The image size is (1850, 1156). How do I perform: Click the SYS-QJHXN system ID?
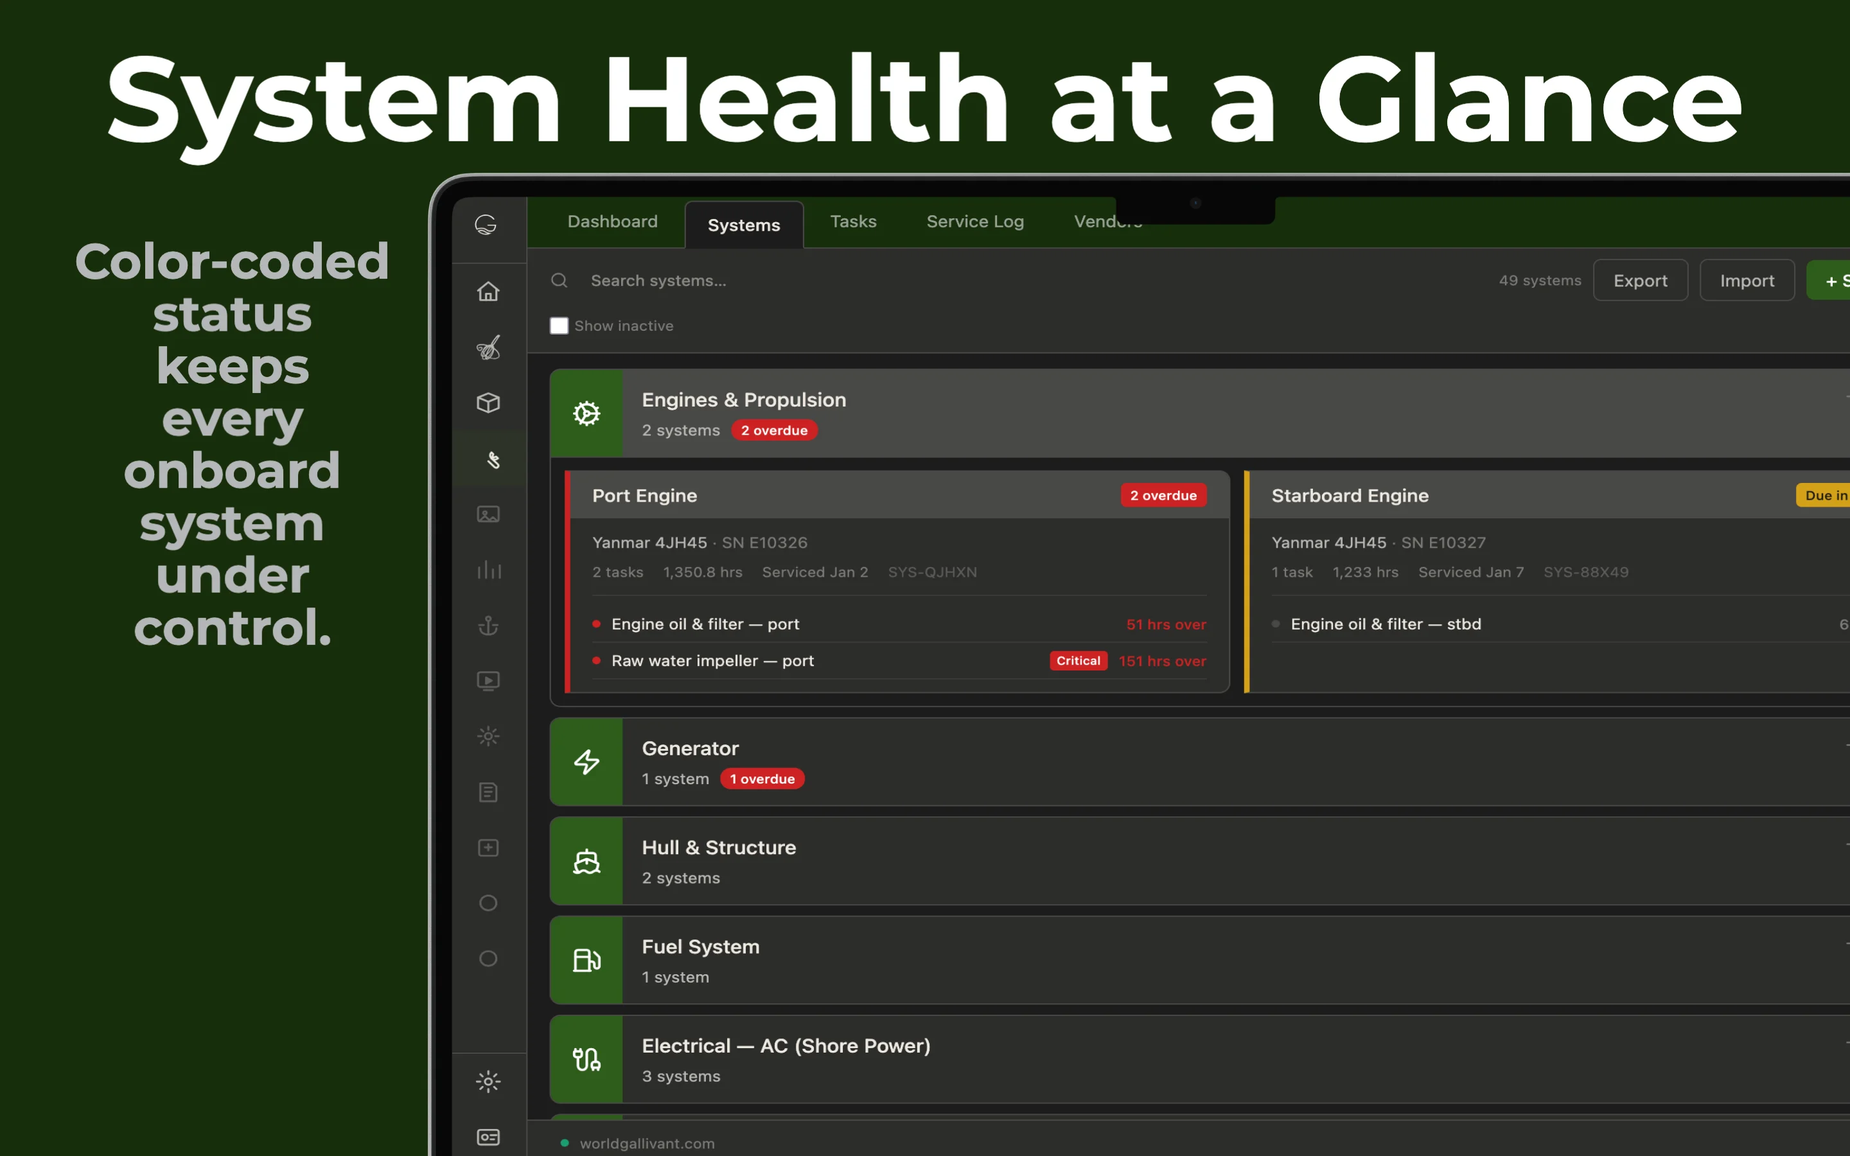932,572
